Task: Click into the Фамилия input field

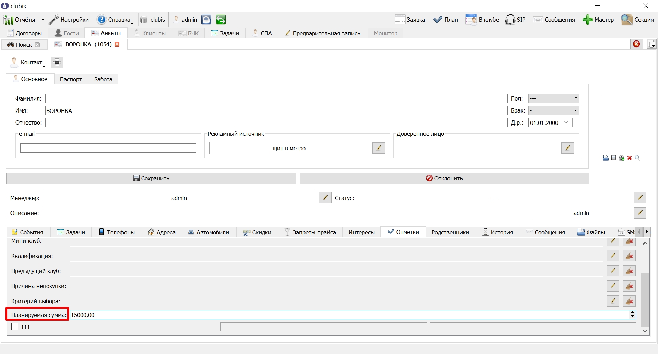Action: [x=276, y=98]
